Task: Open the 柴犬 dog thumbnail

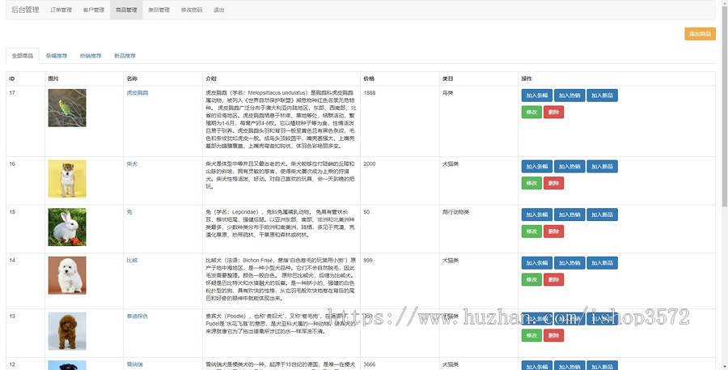Action: click(x=67, y=179)
